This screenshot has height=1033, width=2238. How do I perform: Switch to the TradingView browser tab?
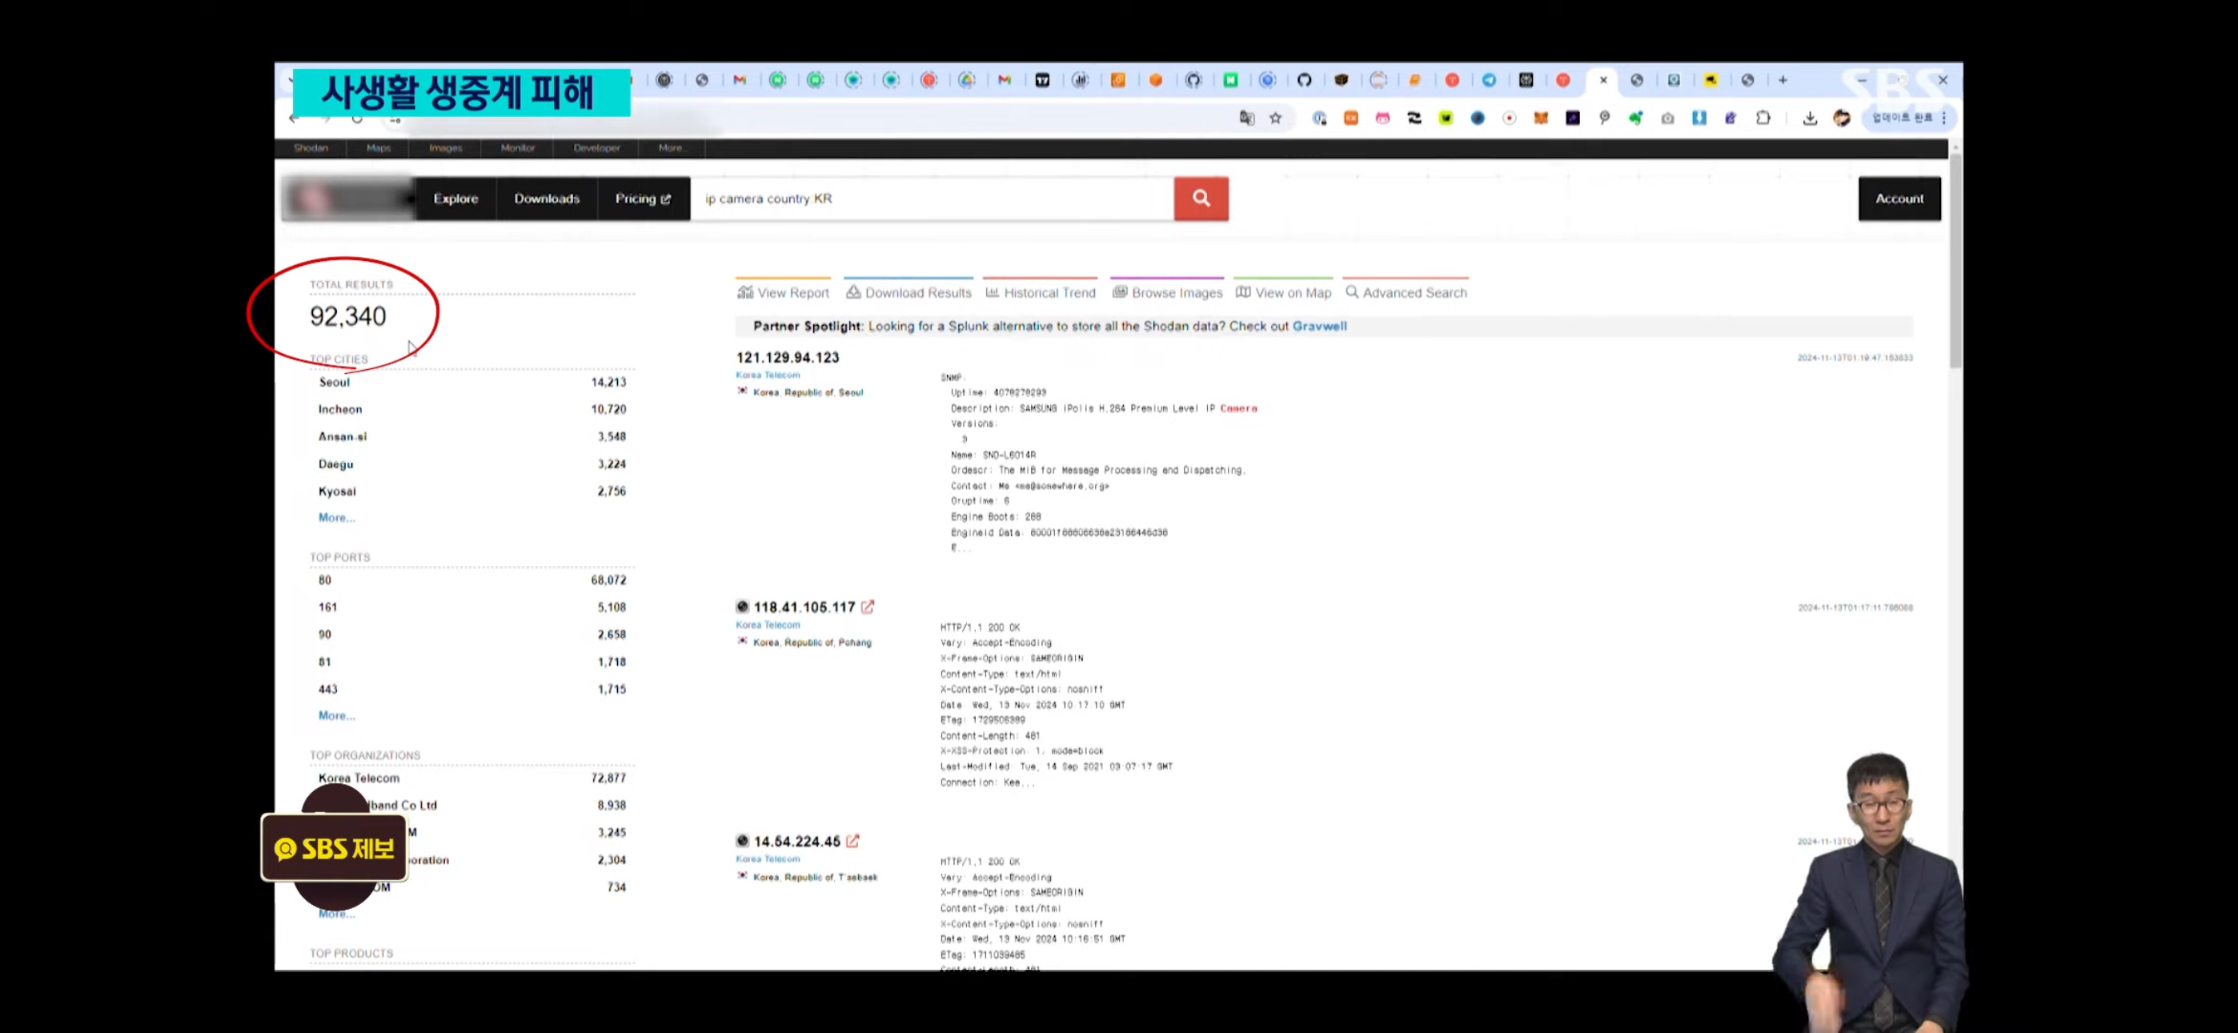coord(1042,80)
